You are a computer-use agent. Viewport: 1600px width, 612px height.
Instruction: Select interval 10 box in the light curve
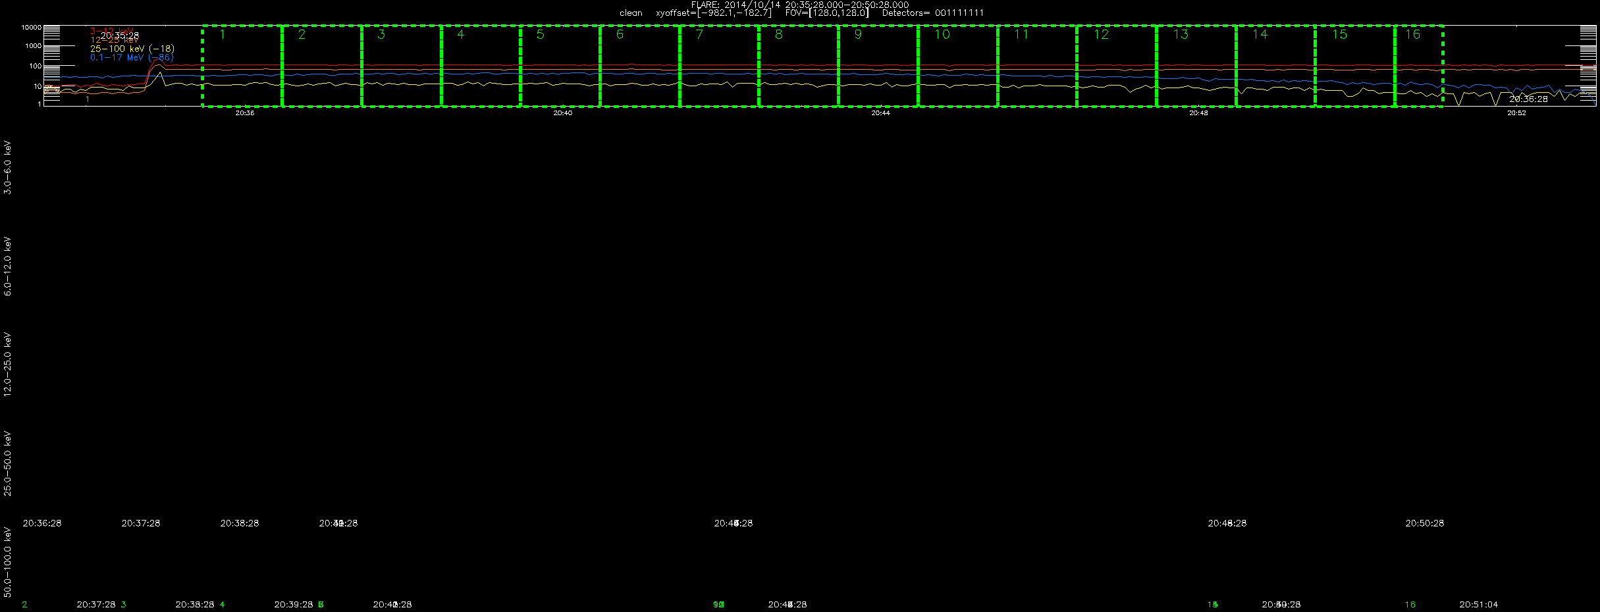(x=957, y=66)
